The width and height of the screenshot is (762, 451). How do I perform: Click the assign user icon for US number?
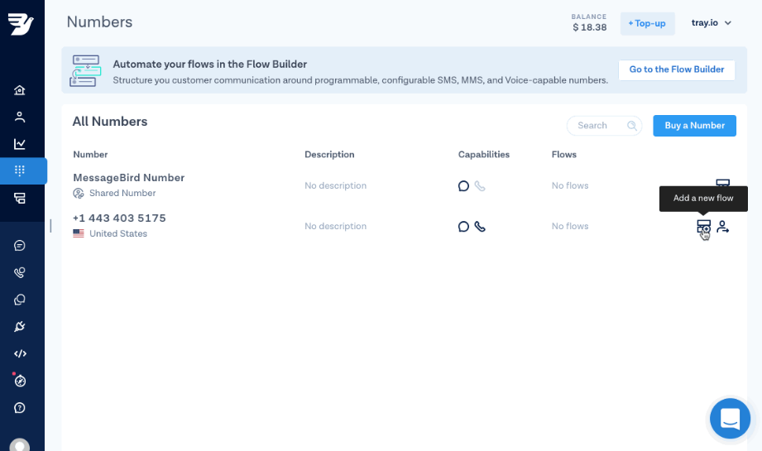(x=723, y=227)
